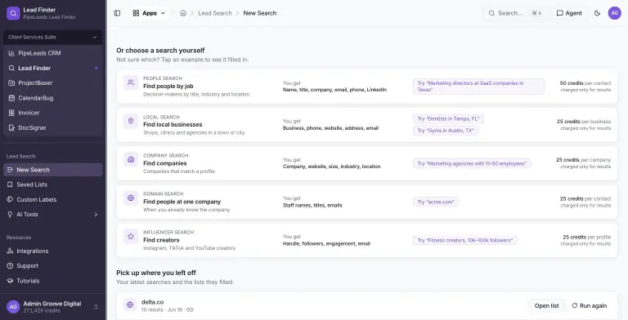Select Lead Finder in sidebar
The width and height of the screenshot is (628, 320).
52,68
